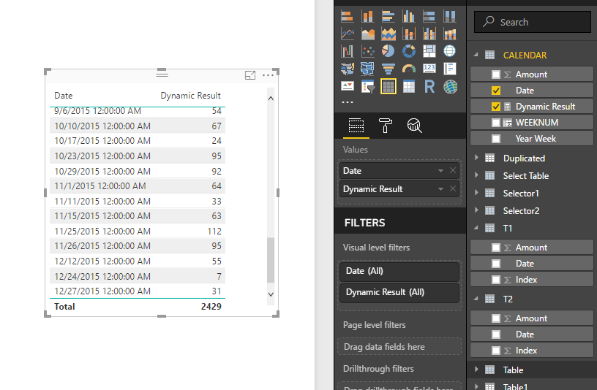Select the highlighted Table visualization

pos(388,87)
